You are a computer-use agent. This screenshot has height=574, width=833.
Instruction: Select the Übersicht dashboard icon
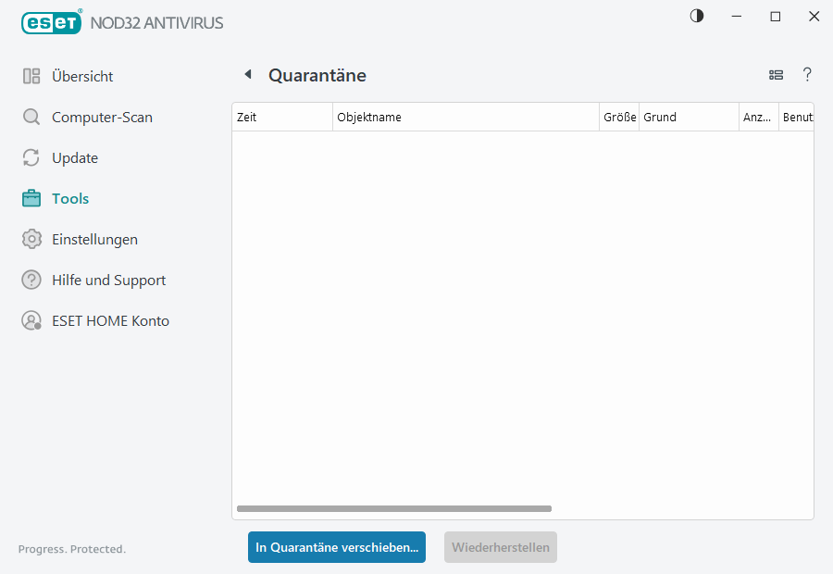31,76
